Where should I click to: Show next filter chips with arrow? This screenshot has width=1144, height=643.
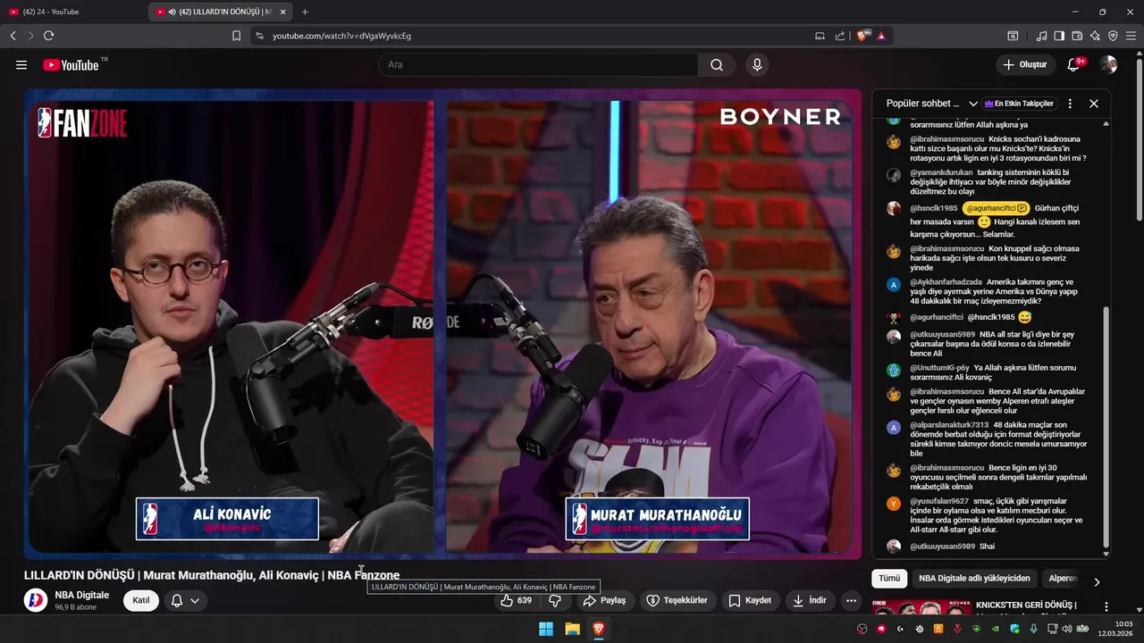tap(1097, 581)
